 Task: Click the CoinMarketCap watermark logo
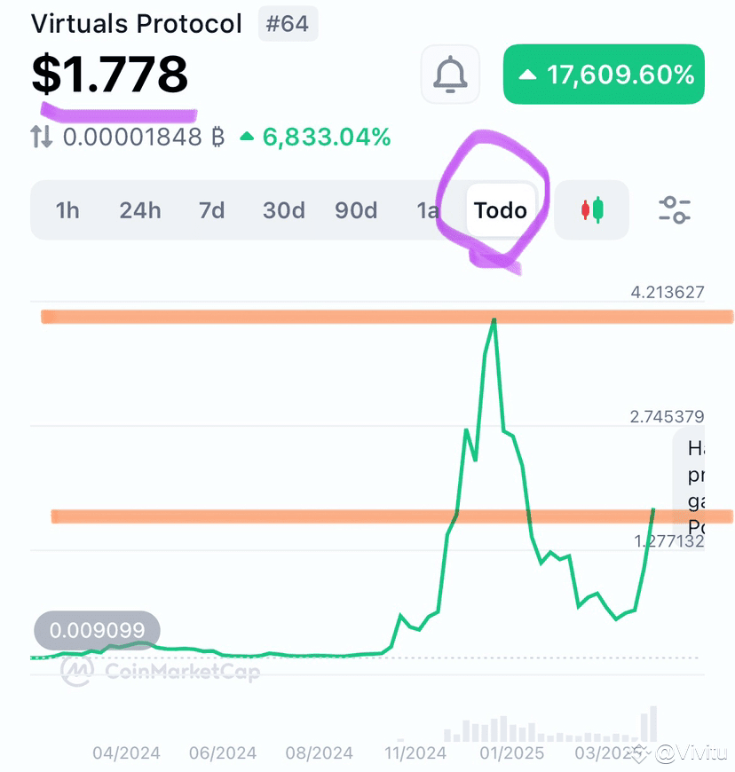(x=161, y=671)
